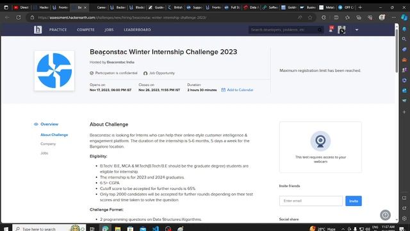Click the search magnifier icon in navbar
410x231 pixels.
pyautogui.click(x=320, y=30)
